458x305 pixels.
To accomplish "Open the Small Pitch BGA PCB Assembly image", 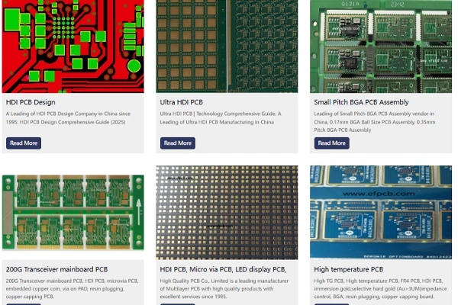I will tap(381, 47).
